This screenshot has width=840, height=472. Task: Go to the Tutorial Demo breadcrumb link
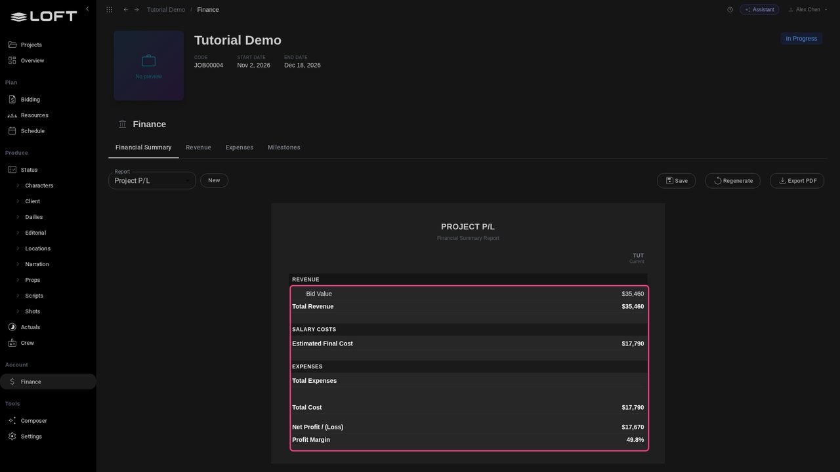click(x=166, y=10)
